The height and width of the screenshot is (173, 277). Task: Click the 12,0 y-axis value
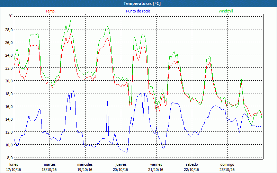[9, 132]
